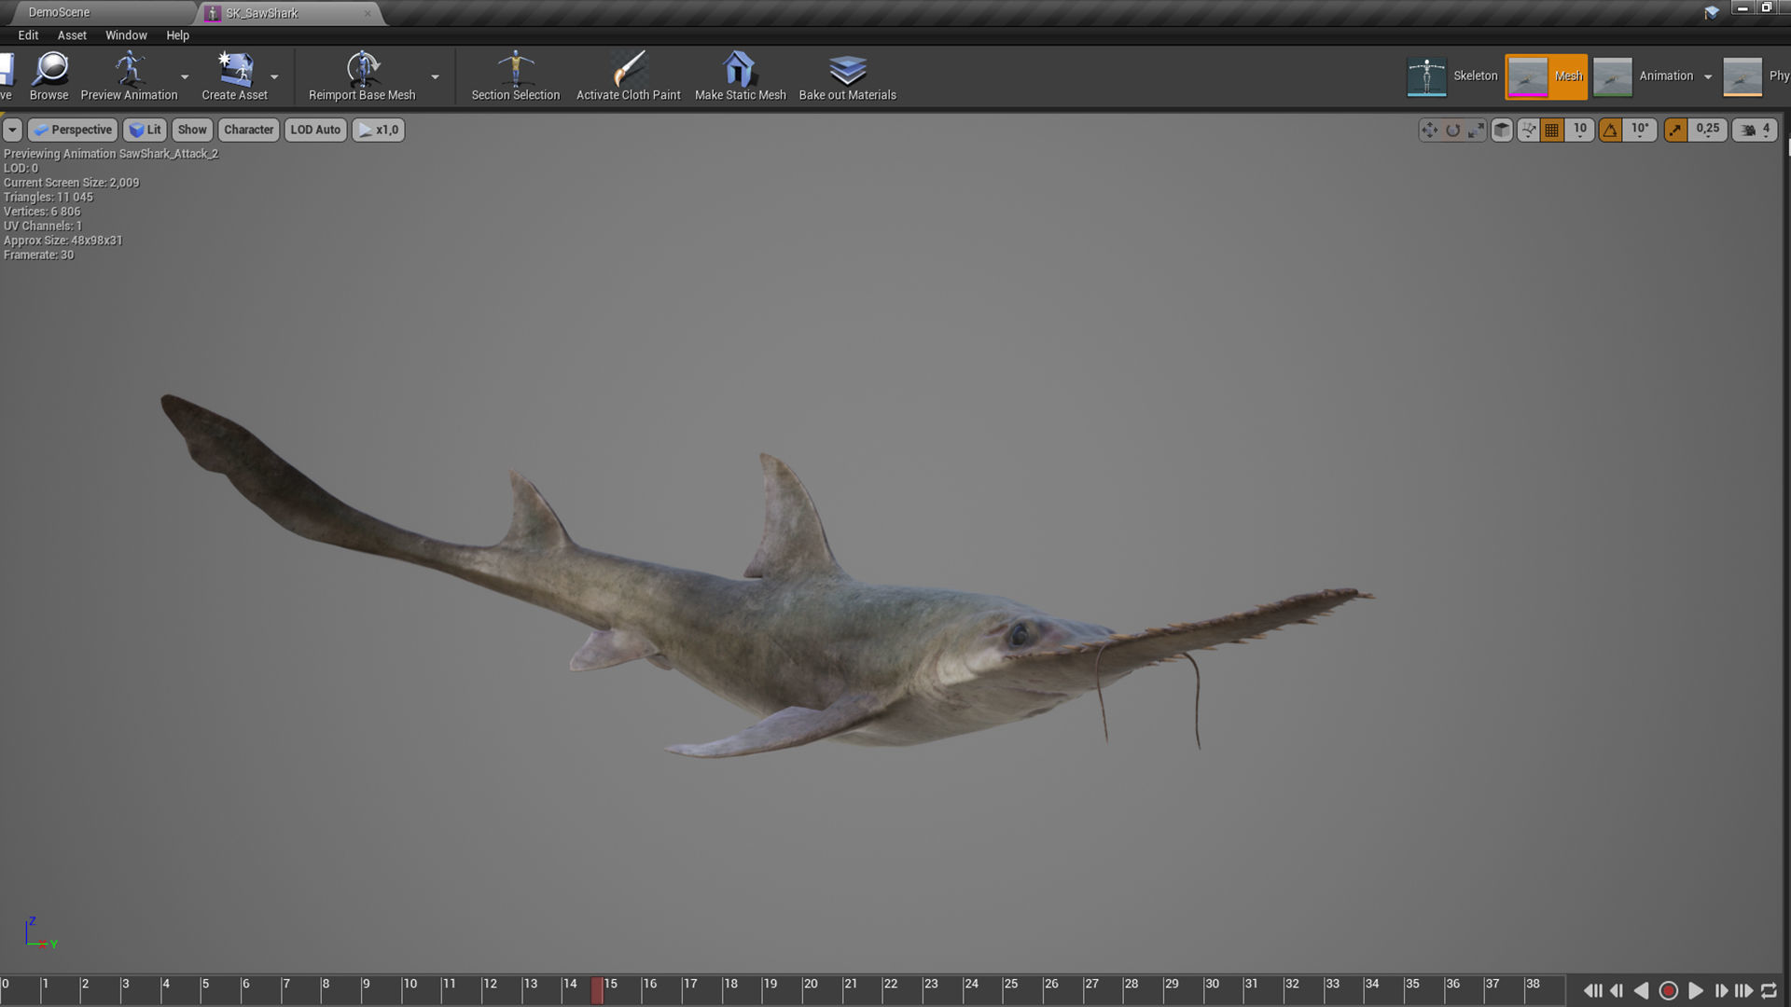Viewport: 1791px width, 1007px height.
Task: Toggle grid snapping in the viewport
Action: pyautogui.click(x=1552, y=131)
